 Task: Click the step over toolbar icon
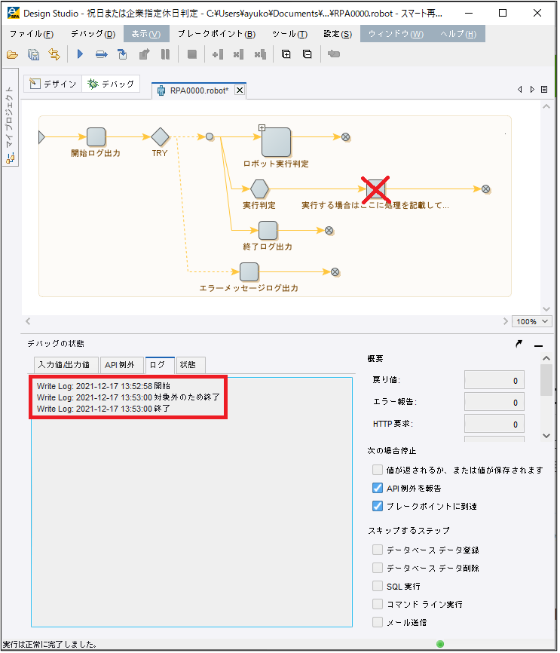click(x=101, y=54)
